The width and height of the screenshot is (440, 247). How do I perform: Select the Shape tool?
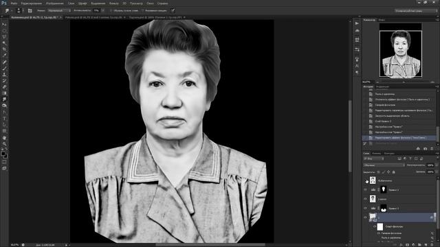[x=4, y=131]
